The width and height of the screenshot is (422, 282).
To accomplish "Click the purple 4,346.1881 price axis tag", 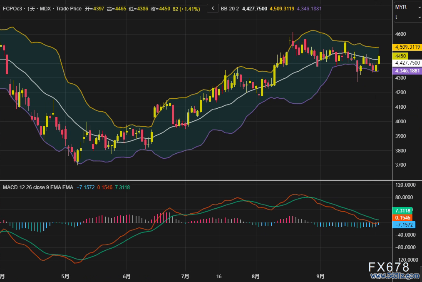I will [x=407, y=71].
